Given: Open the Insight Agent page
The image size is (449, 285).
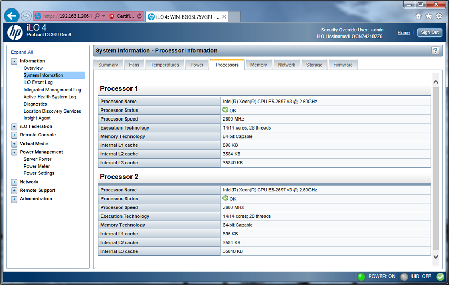Looking at the screenshot, I should click(37, 118).
